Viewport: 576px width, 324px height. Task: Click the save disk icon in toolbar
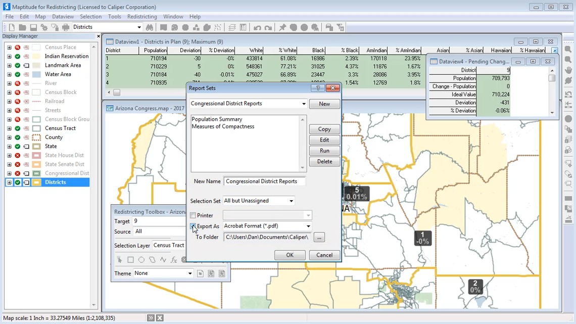pyautogui.click(x=33, y=27)
